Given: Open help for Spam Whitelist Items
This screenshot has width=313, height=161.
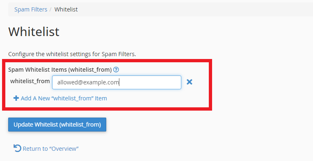Looking at the screenshot, I should tap(116, 70).
